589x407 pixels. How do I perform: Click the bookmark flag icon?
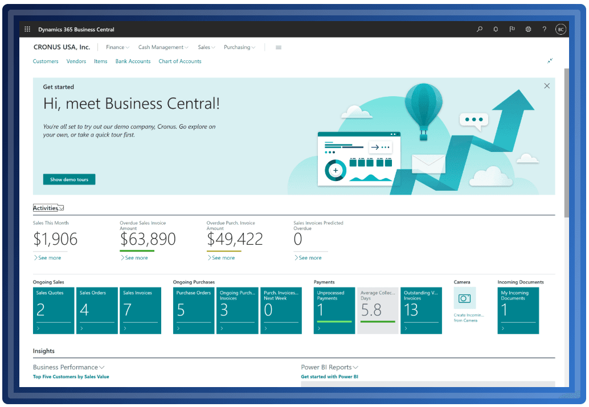(512, 29)
